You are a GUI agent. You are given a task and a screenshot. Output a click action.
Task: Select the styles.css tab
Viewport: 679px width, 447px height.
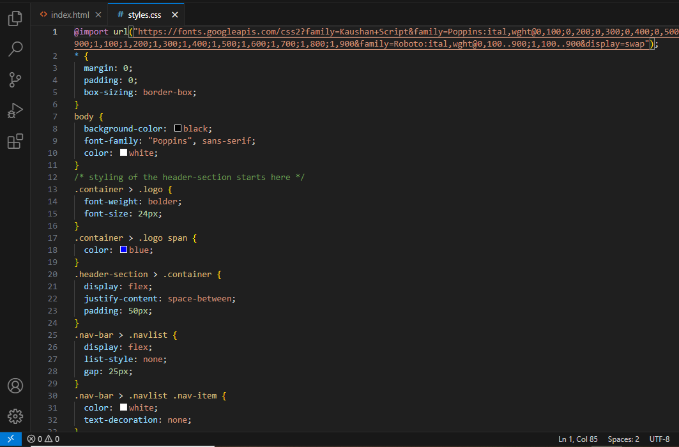pos(144,15)
